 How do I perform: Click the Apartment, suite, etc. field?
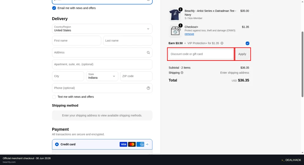pos(102,64)
